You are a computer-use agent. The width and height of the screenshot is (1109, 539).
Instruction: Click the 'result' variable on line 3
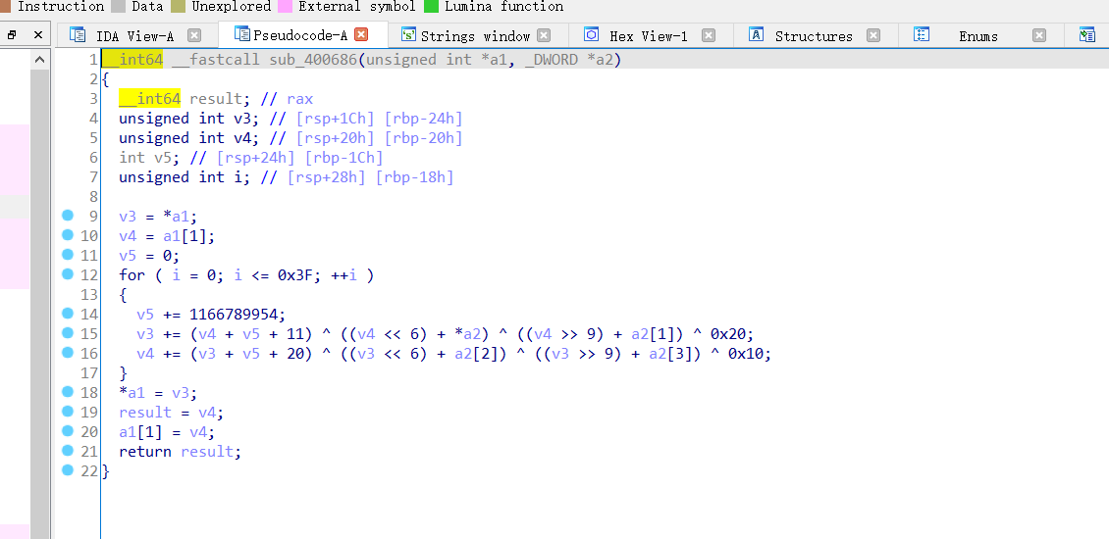(x=214, y=99)
